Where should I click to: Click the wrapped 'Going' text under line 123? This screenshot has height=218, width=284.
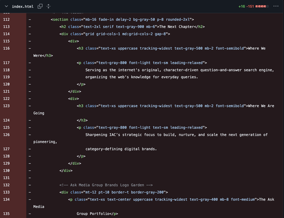click(38, 113)
